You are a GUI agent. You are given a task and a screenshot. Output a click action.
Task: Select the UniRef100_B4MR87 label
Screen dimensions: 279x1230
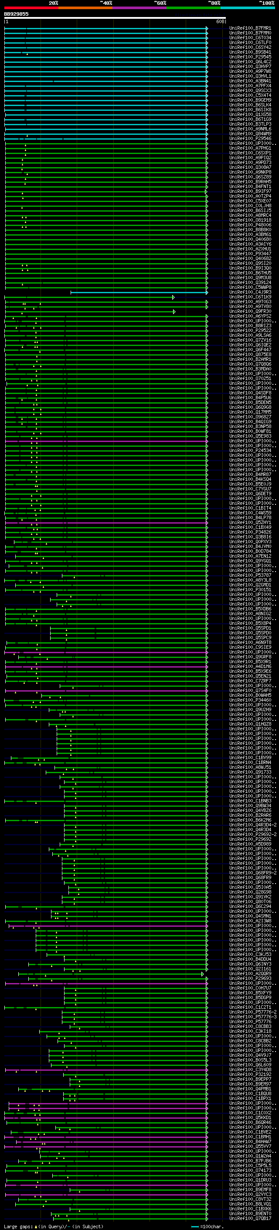click(250, 475)
